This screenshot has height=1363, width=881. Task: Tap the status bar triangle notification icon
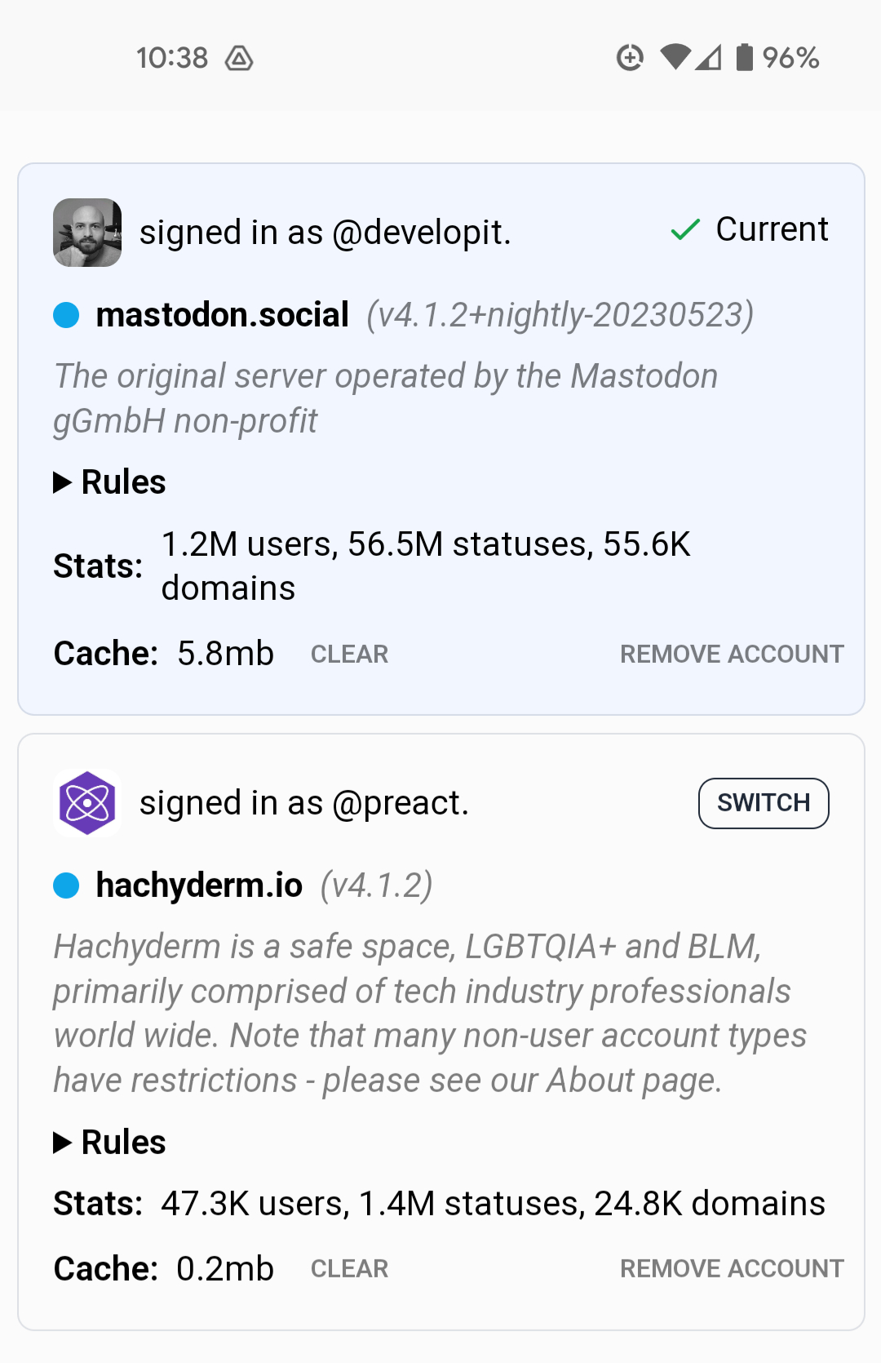pyautogui.click(x=239, y=59)
